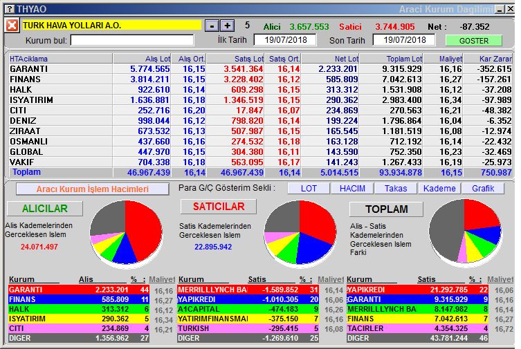Open Aracı Kurum İşlem Hacimleri button

[x=93, y=189]
